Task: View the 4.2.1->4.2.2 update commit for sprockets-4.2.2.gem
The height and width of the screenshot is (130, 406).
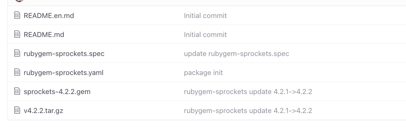Action: [x=248, y=92]
